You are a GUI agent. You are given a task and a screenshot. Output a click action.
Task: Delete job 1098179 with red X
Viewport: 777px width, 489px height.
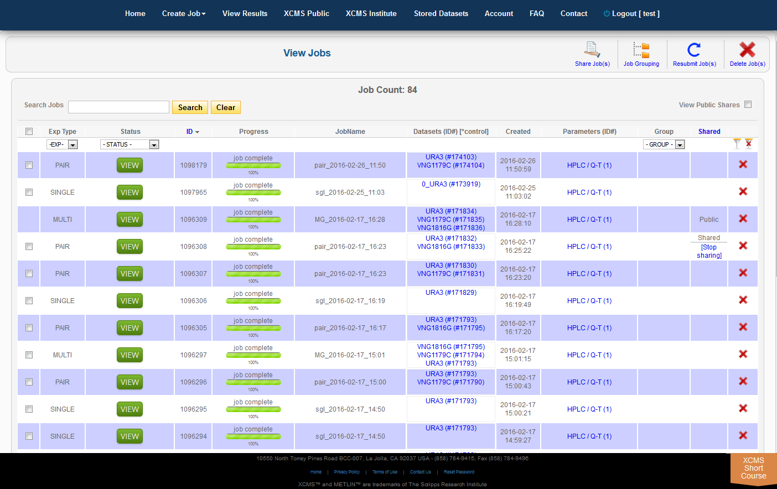pos(743,164)
